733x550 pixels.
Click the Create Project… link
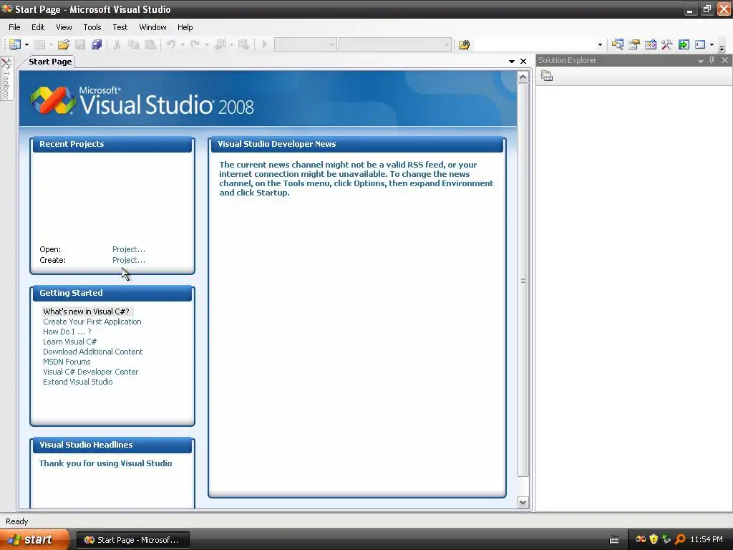click(x=129, y=260)
